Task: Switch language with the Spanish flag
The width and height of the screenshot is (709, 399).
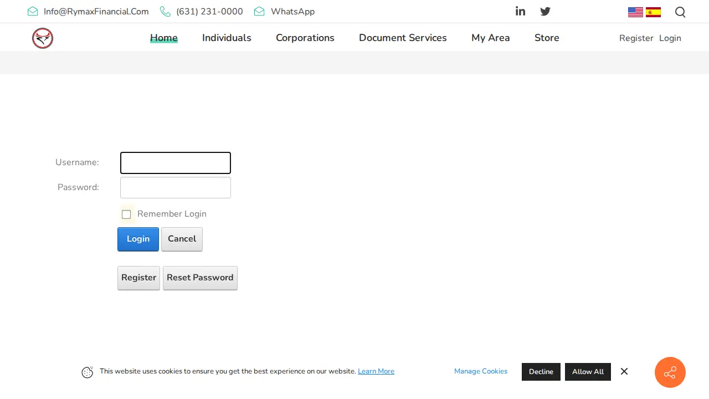Action: coord(653,12)
